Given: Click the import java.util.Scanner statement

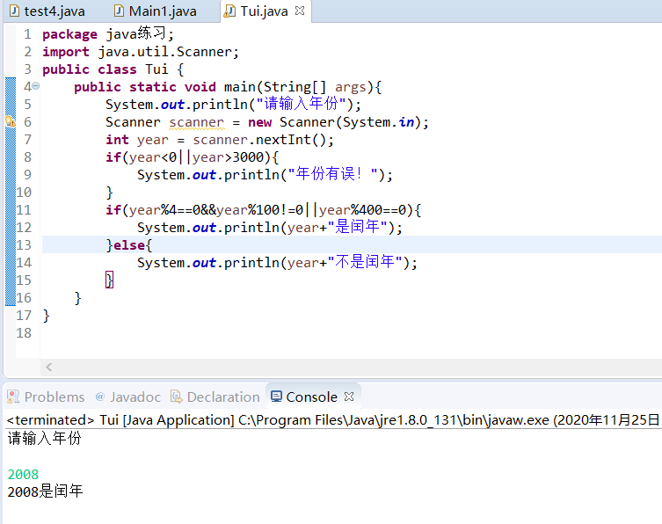Looking at the screenshot, I should tap(141, 52).
